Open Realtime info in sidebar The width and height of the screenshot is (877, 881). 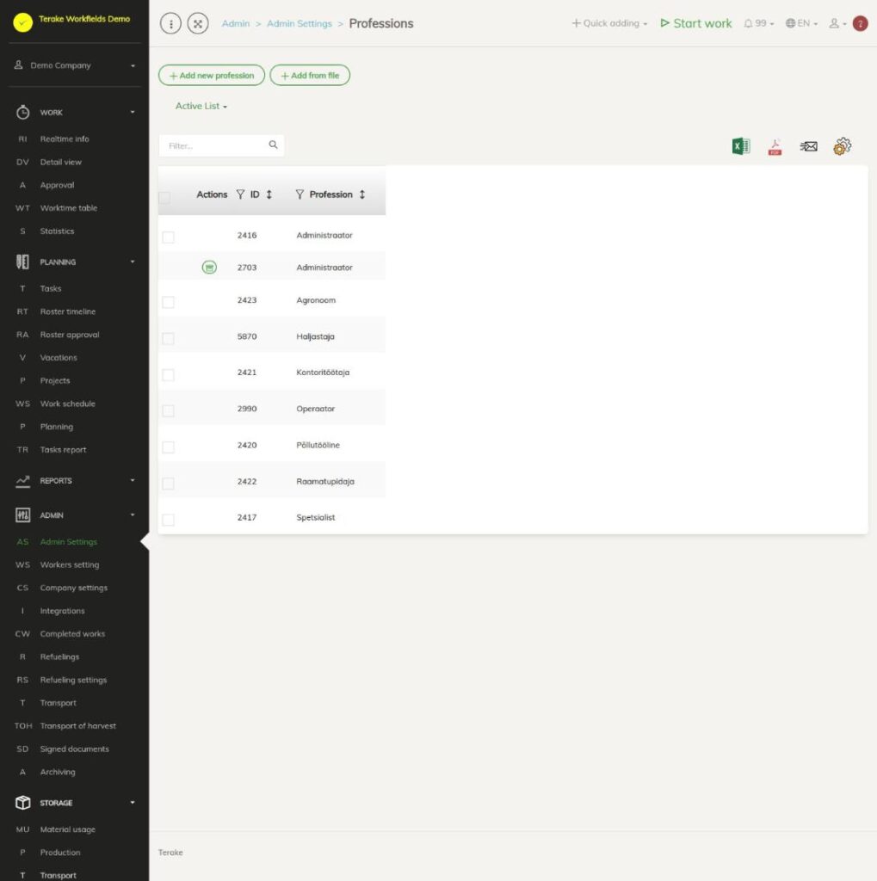pos(65,139)
